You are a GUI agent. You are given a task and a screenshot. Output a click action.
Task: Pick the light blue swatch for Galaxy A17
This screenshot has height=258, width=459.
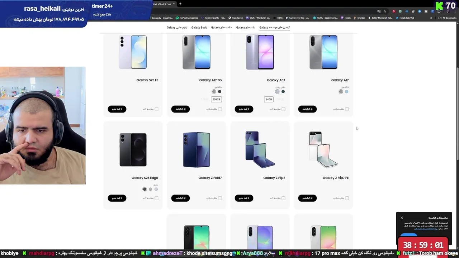coord(346,92)
